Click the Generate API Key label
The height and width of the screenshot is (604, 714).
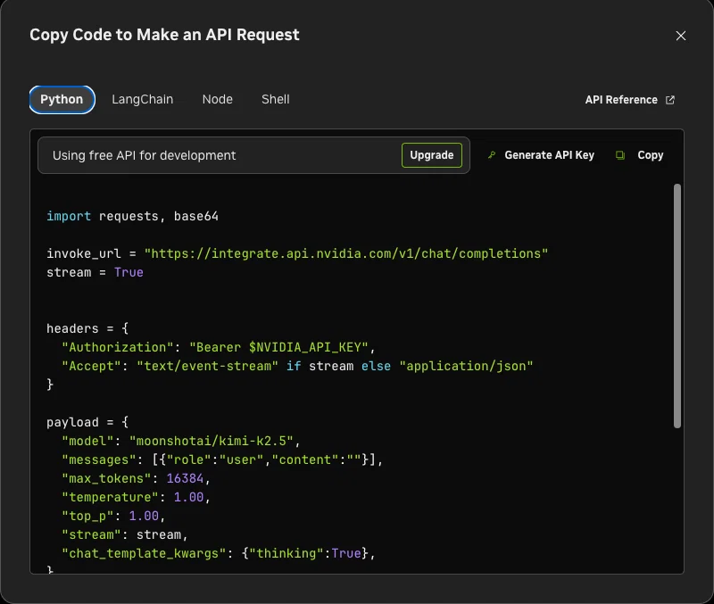[549, 155]
